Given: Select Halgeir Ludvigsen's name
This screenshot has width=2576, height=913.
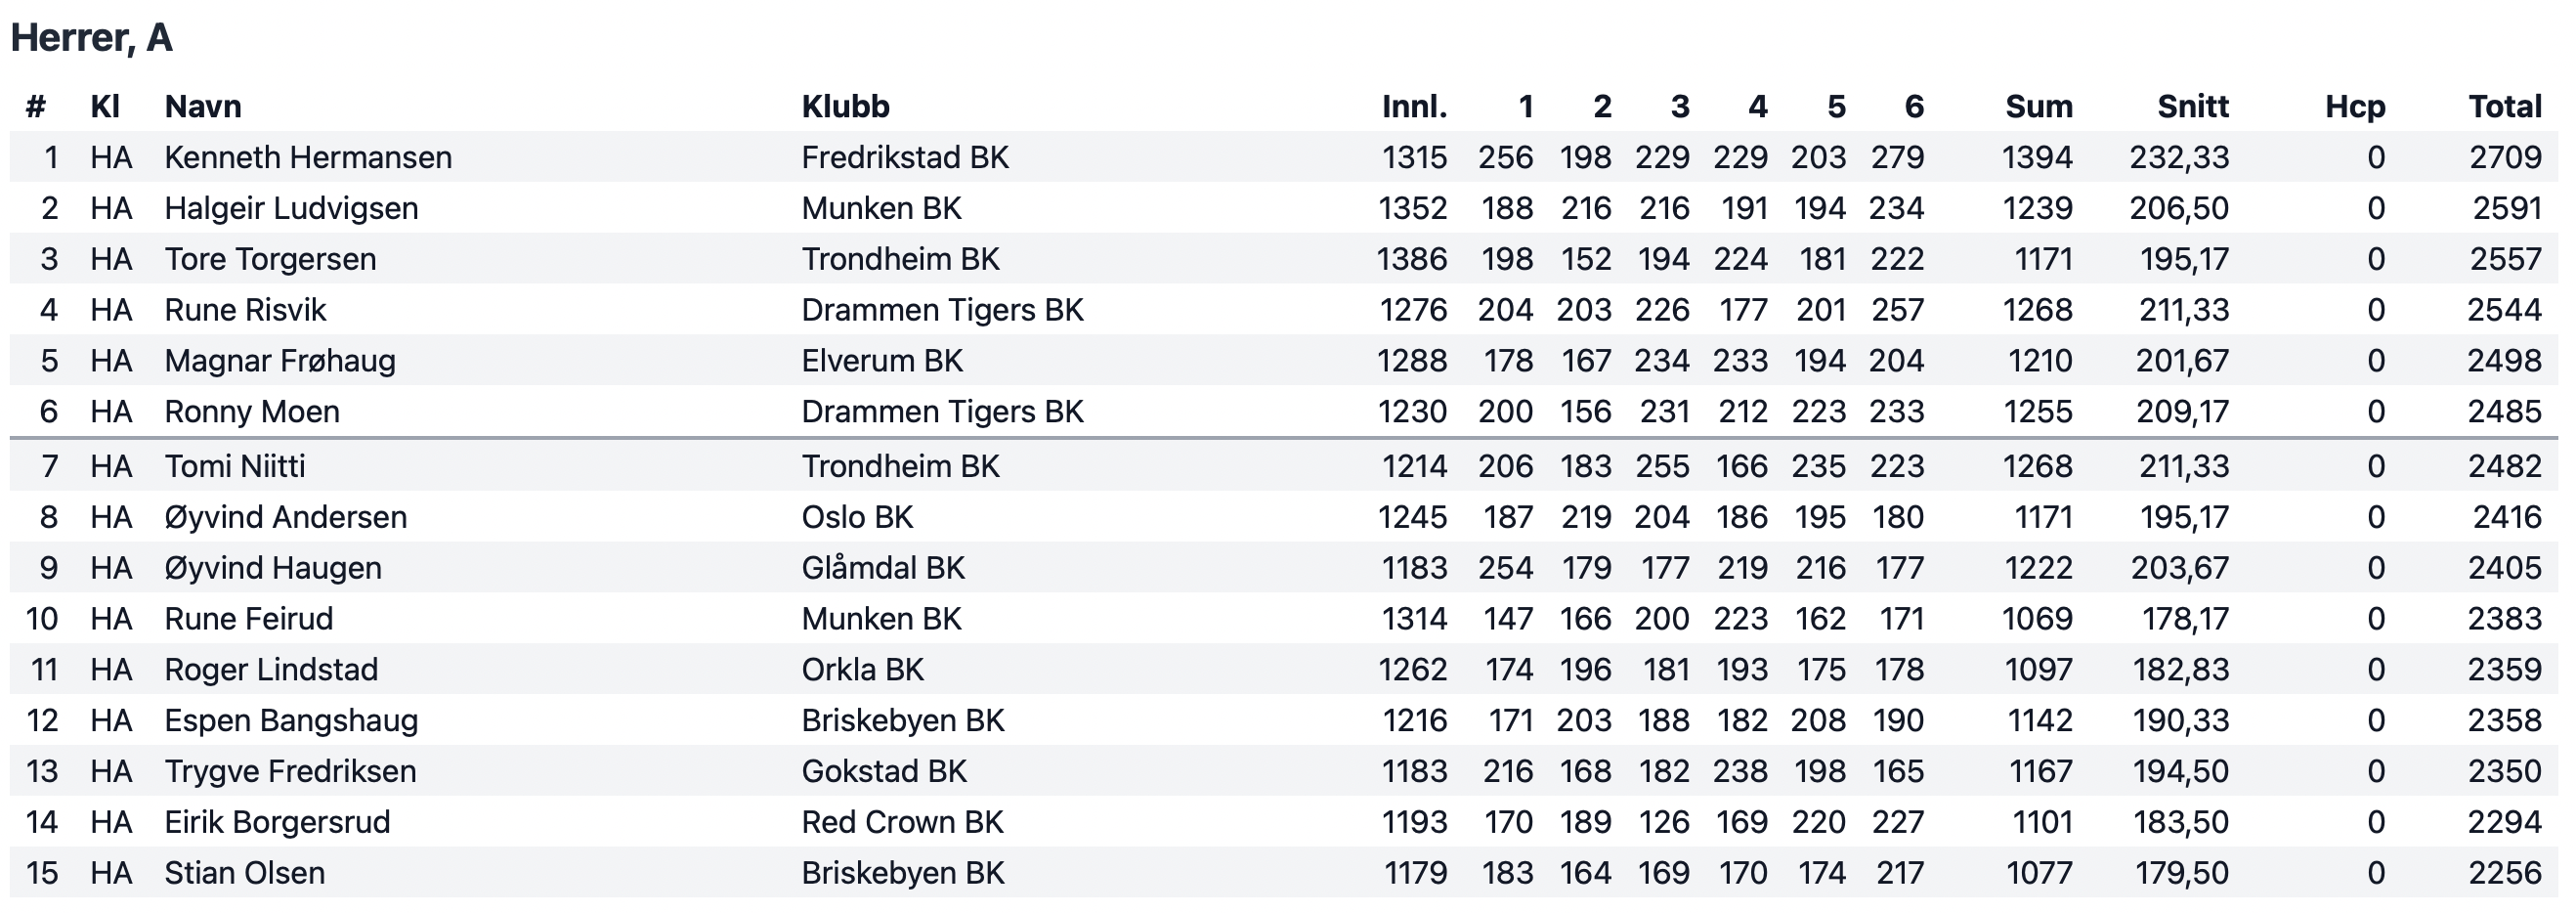Looking at the screenshot, I should [291, 208].
